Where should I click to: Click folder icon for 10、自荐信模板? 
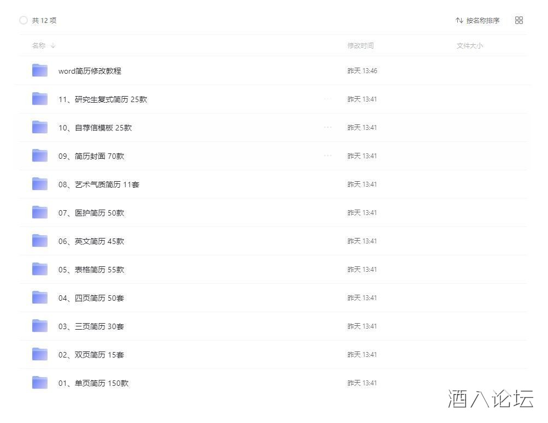point(40,127)
